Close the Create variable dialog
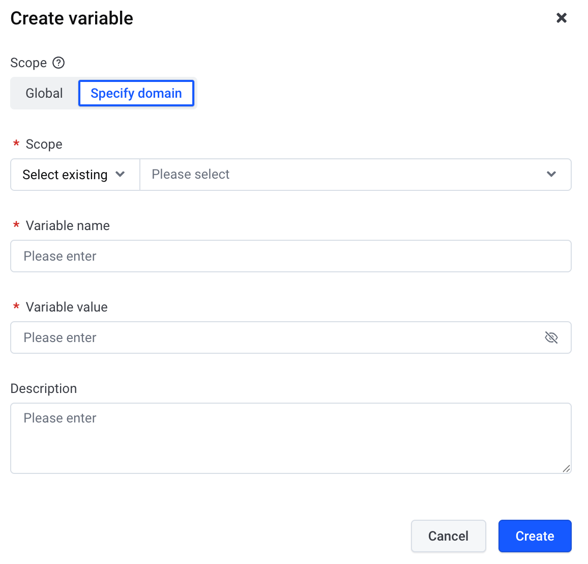The height and width of the screenshot is (564, 588). click(x=562, y=18)
